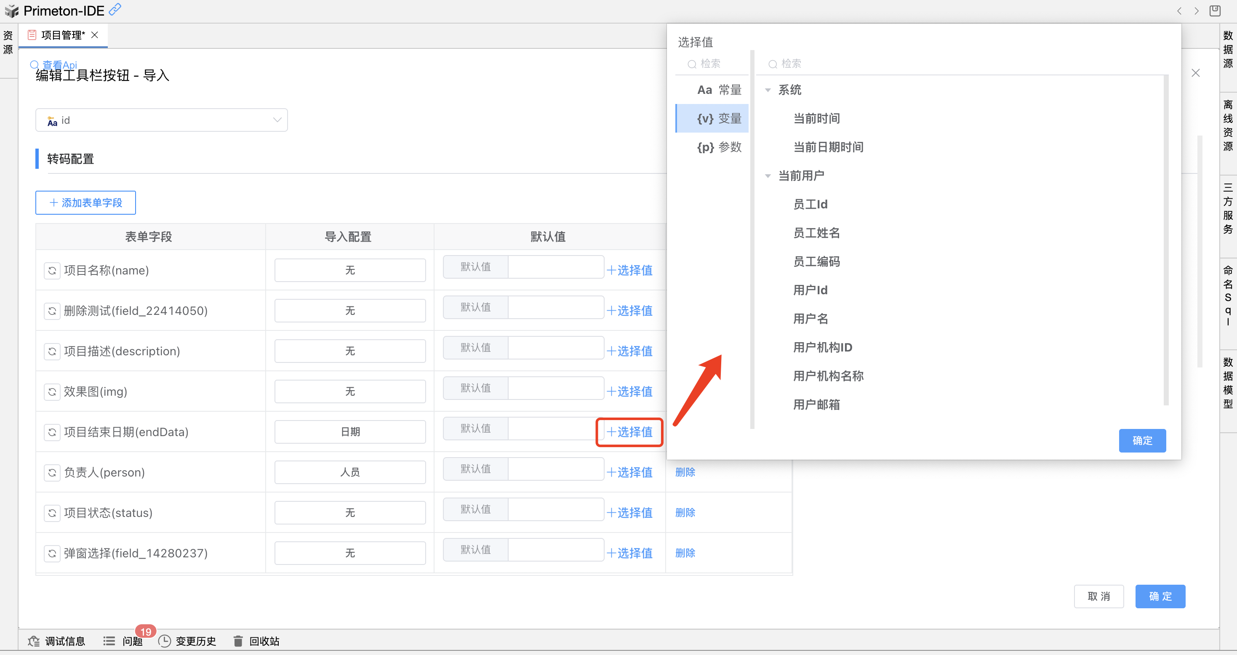
Task: Click 添加表单字段 button
Action: click(85, 202)
